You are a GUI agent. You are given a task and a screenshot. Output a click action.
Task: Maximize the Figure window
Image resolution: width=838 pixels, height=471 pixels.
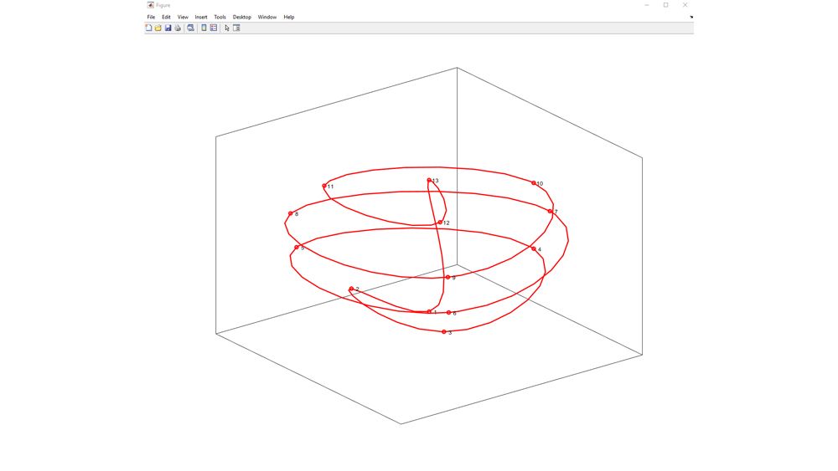pyautogui.click(x=666, y=5)
